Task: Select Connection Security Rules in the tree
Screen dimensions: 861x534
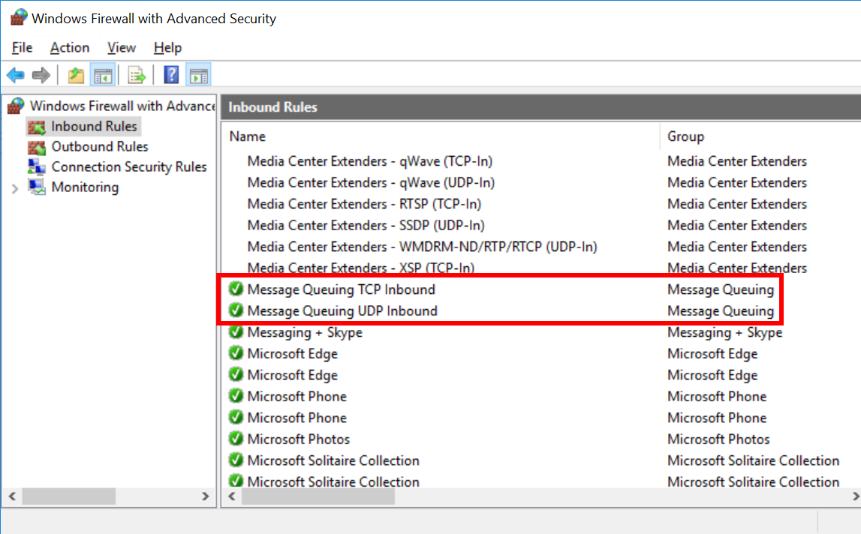Action: pos(128,167)
